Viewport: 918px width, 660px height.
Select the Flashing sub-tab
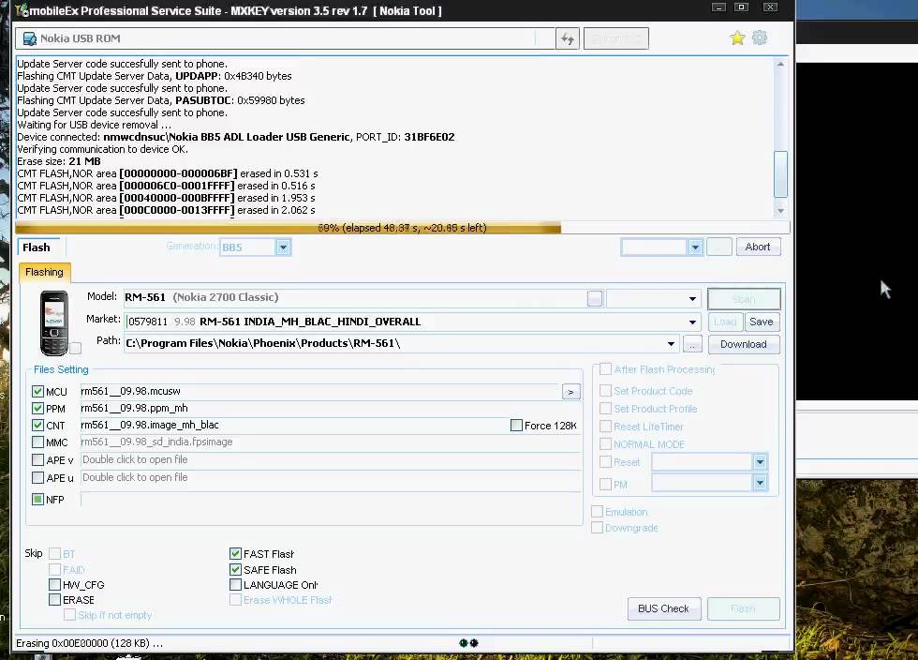pos(45,273)
